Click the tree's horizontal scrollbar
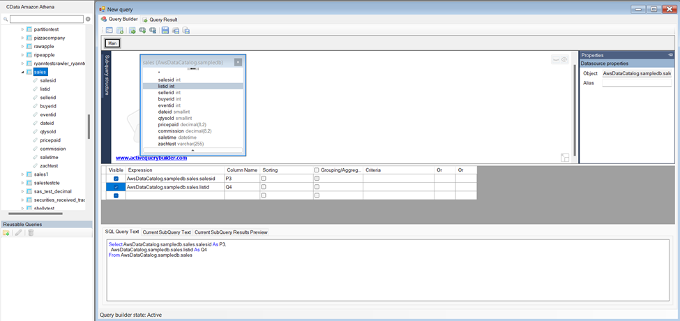 (x=35, y=214)
